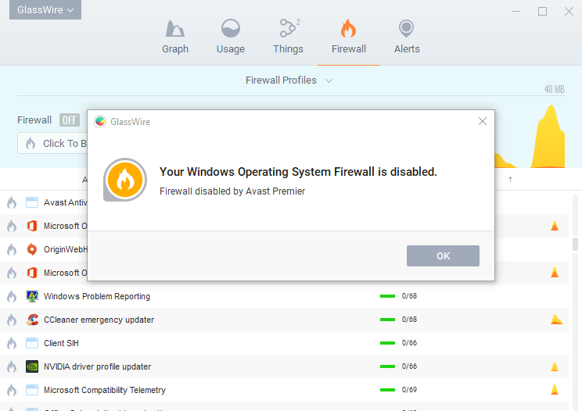Switch to the Usage tab
Screen dimensions: 582x411
coord(230,38)
